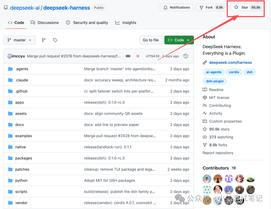
Task: Open the .claude folder
Action: 22,80
